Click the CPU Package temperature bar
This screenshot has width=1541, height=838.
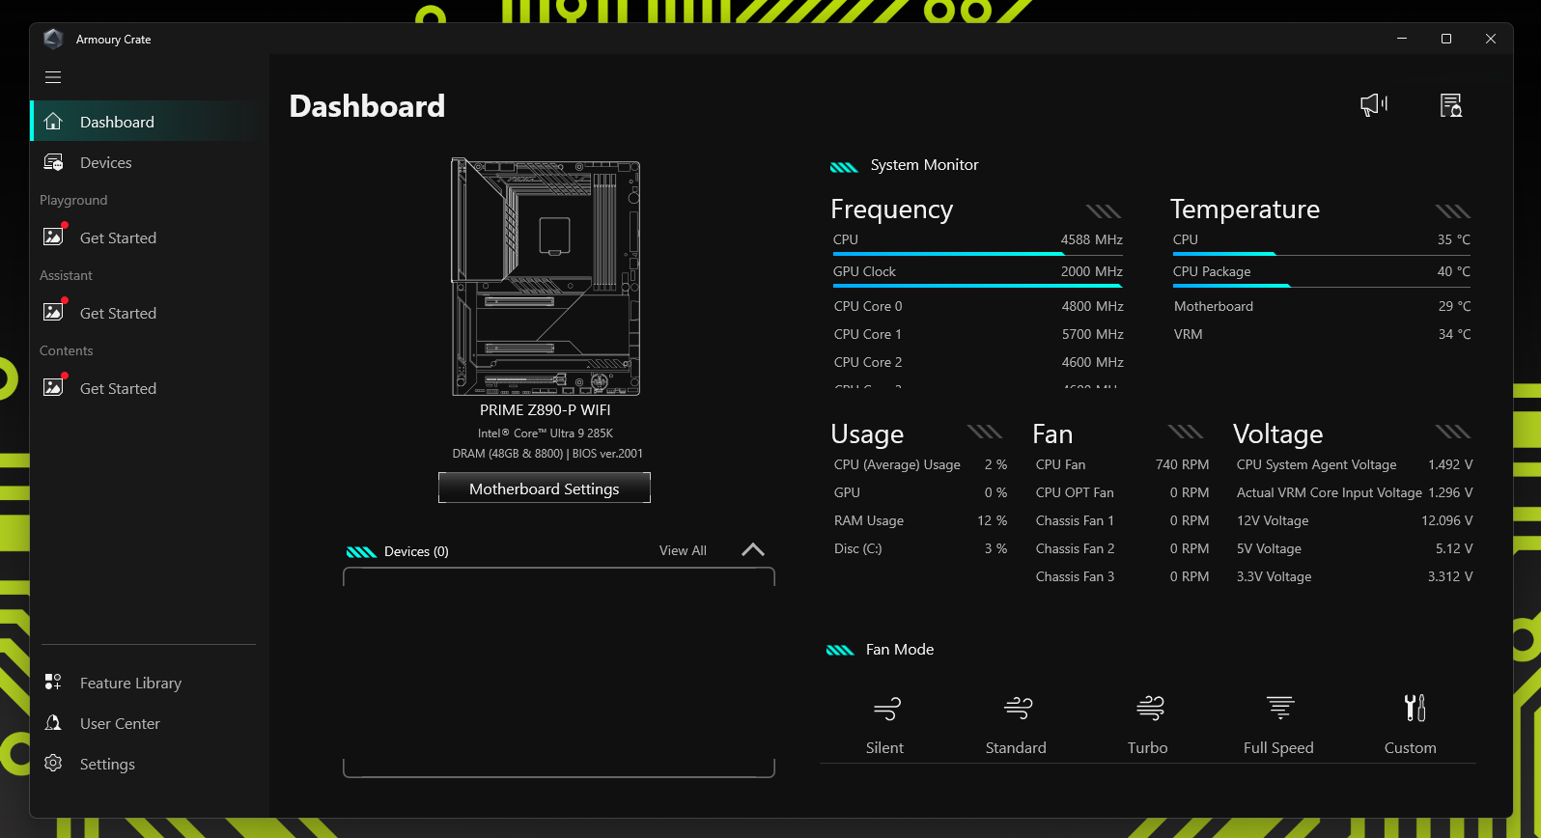click(x=1321, y=286)
